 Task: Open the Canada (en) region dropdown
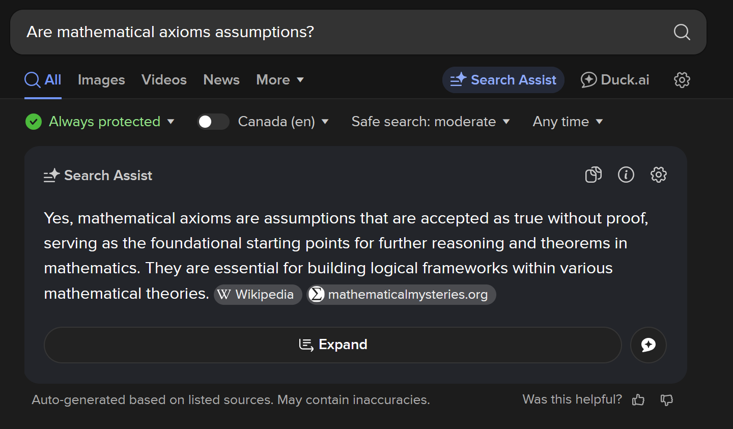tap(283, 122)
